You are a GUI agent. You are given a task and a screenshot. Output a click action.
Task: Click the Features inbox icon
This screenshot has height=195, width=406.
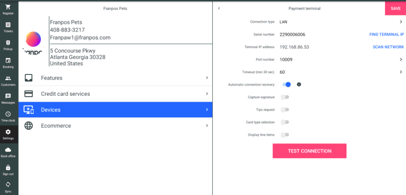click(28, 78)
